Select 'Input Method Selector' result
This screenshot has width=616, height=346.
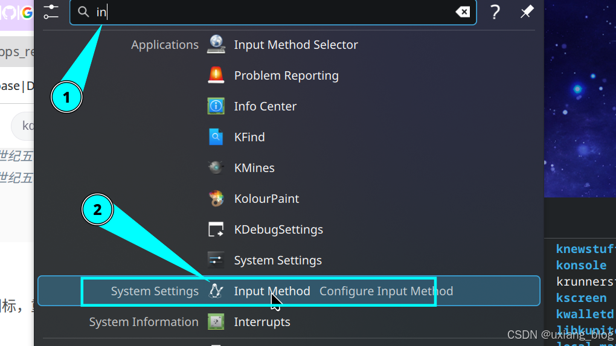coord(296,45)
